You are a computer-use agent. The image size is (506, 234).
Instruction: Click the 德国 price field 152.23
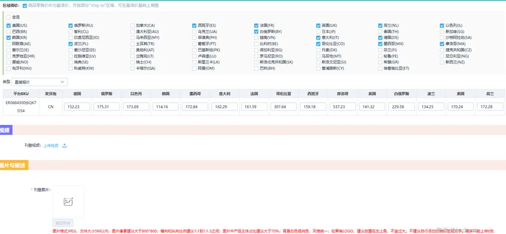click(x=77, y=107)
